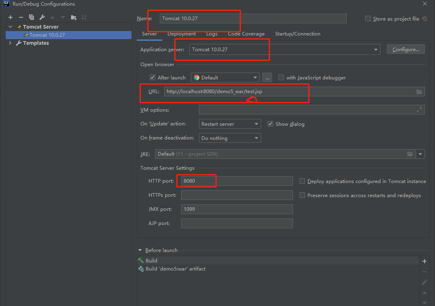The width and height of the screenshot is (435, 306).
Task: Move configuration up with the up arrow
Action: [52, 17]
